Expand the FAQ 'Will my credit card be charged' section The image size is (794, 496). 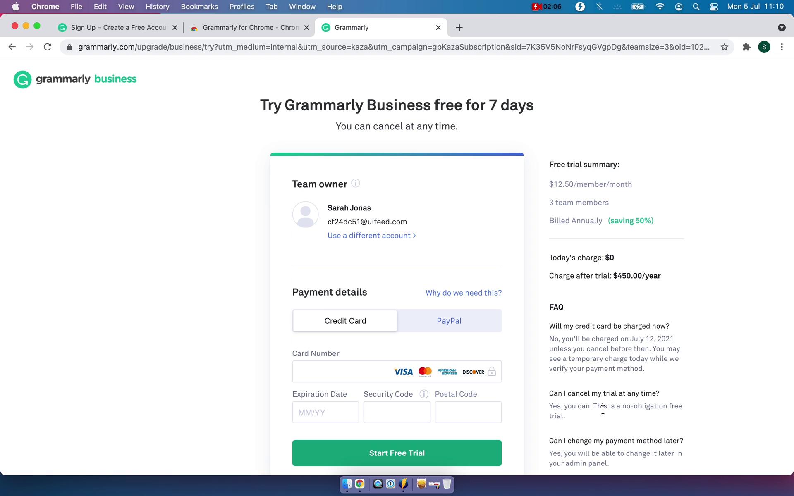click(610, 326)
